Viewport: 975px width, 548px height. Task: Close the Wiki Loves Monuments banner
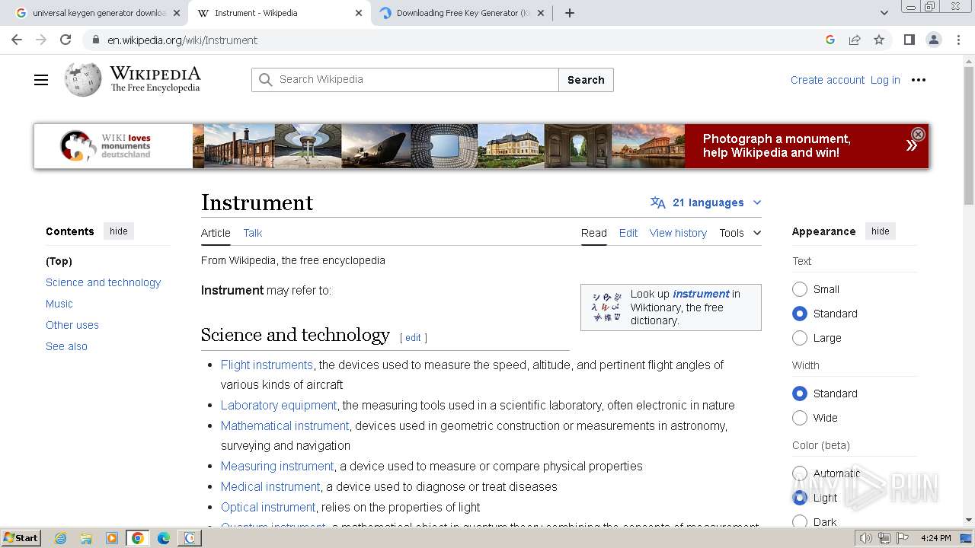coord(918,134)
